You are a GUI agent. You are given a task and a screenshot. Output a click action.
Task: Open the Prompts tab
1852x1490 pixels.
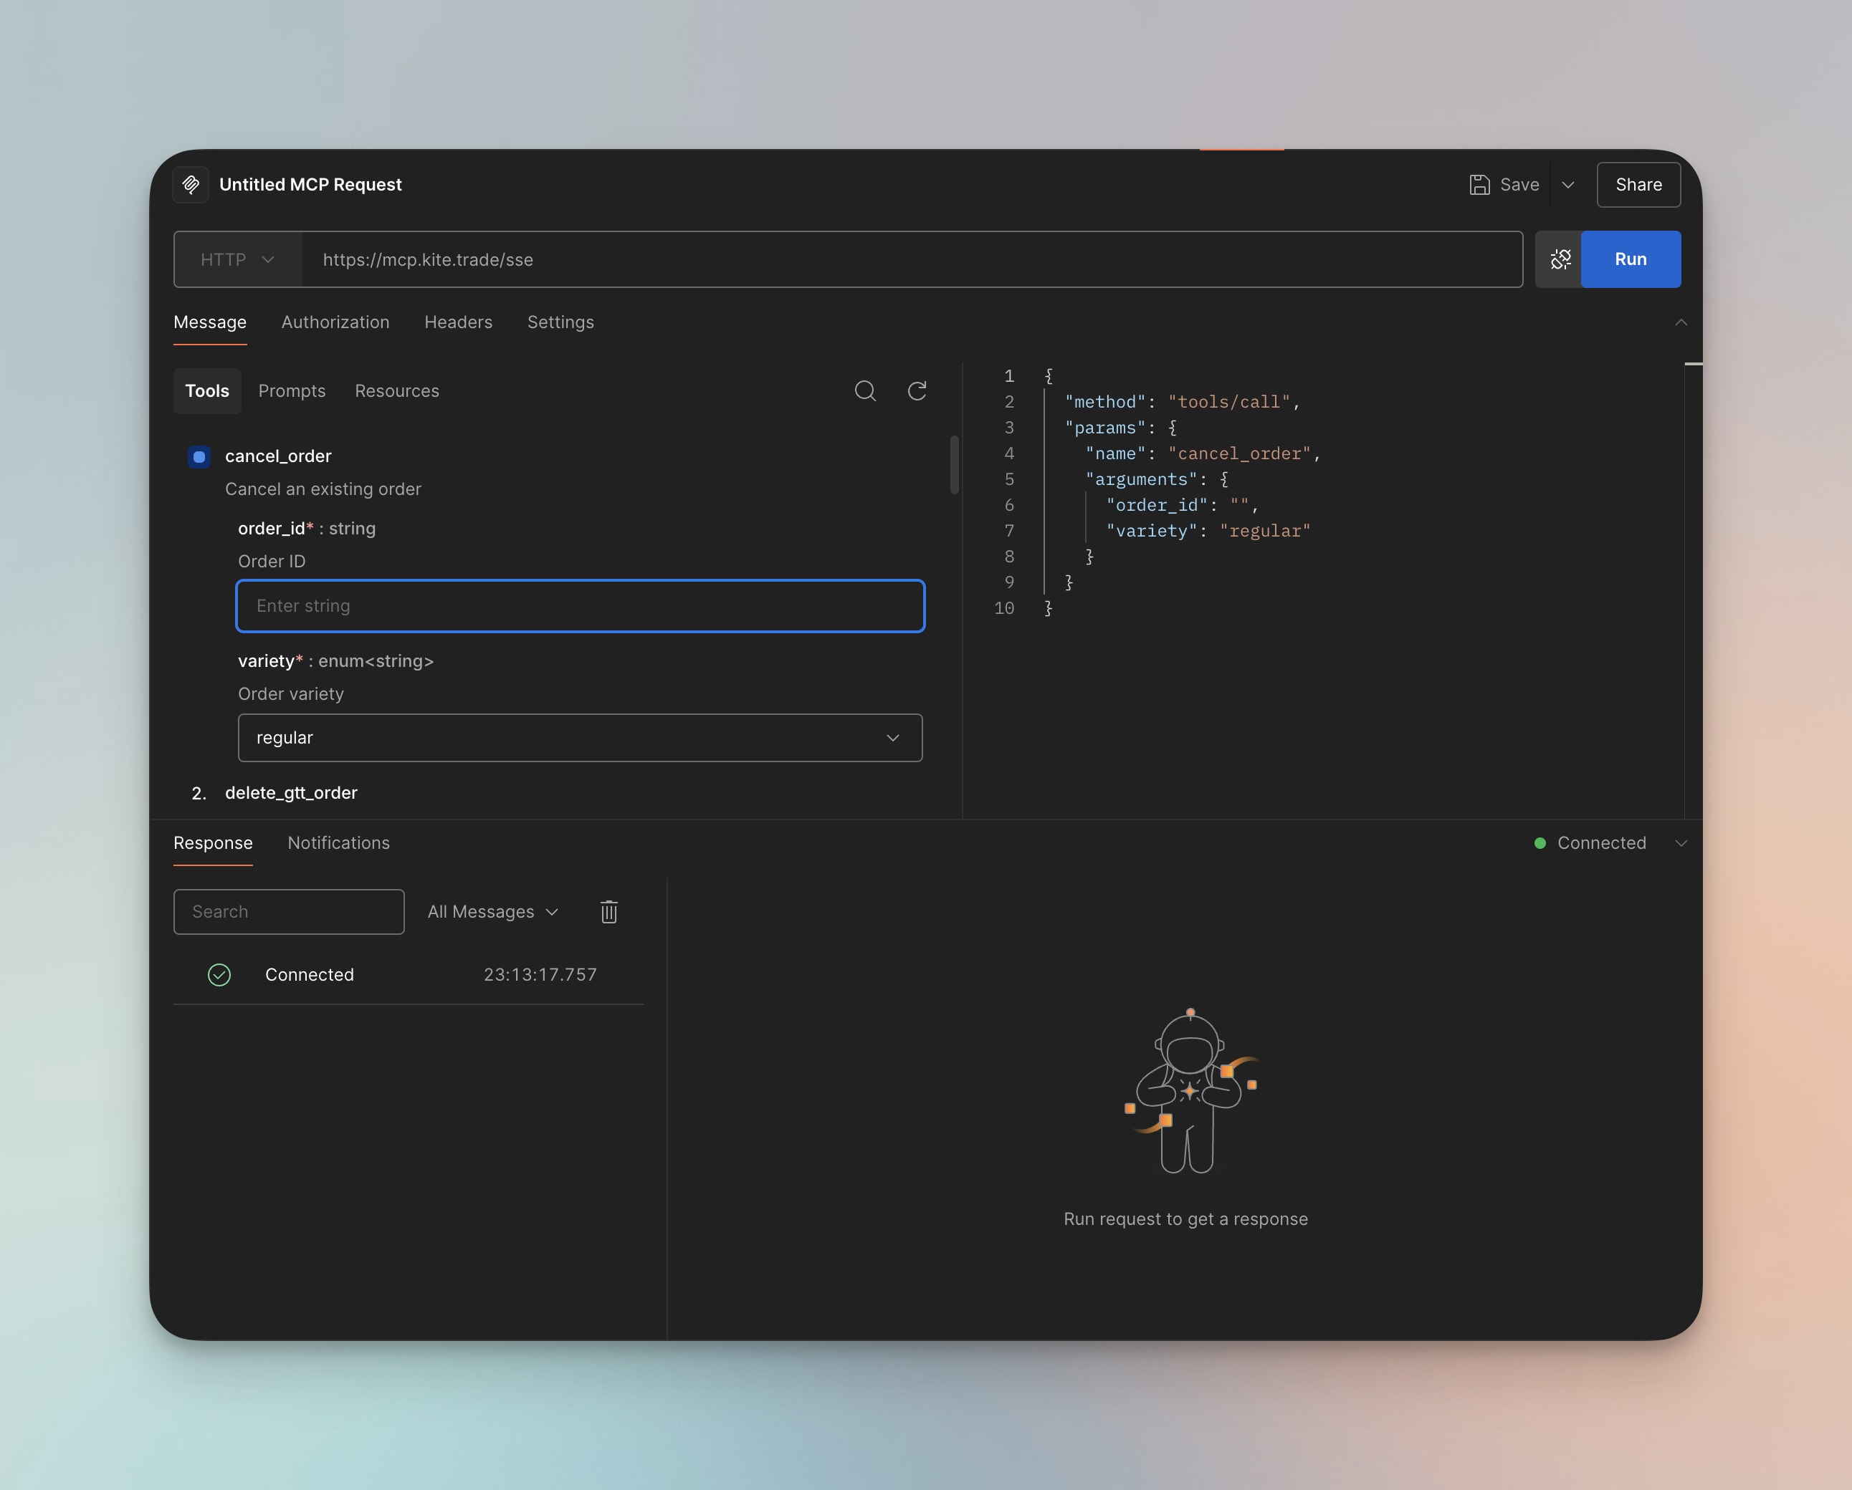click(x=292, y=392)
